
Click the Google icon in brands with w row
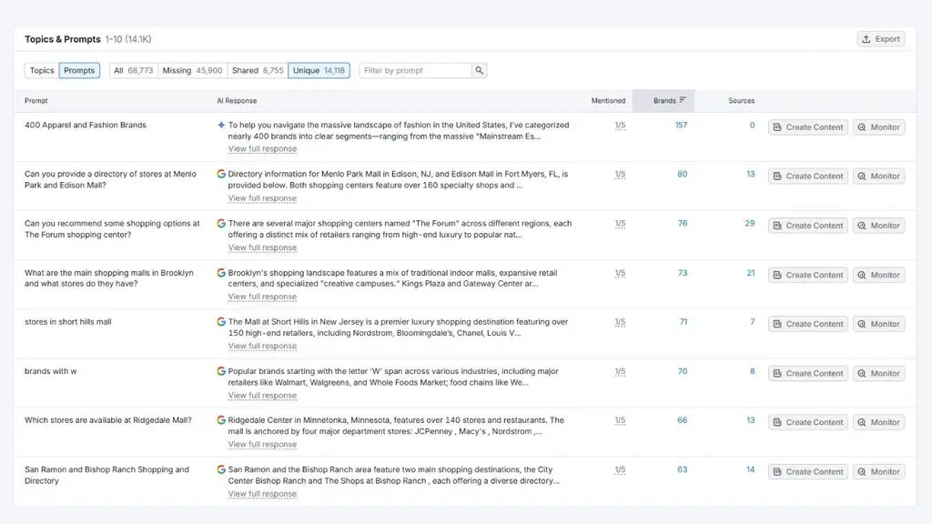[221, 371]
